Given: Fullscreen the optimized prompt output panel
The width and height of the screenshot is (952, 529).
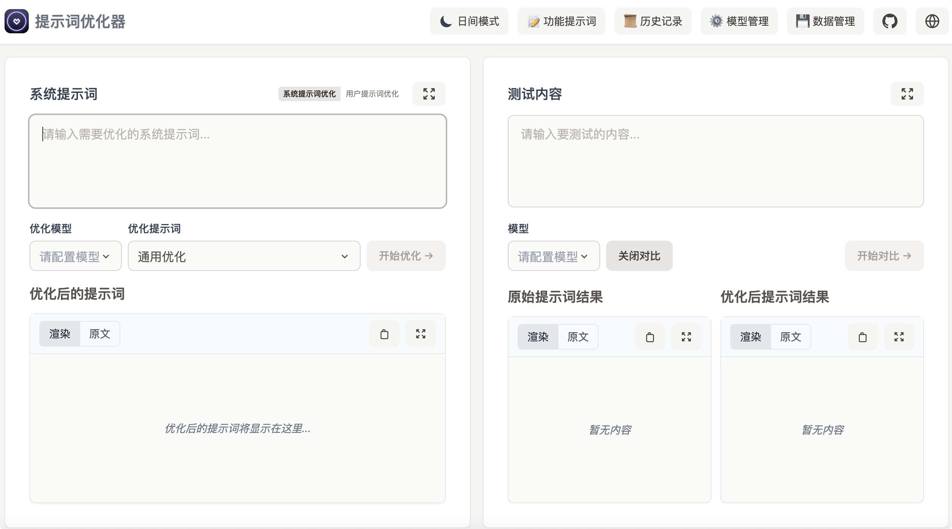Looking at the screenshot, I should tap(420, 334).
